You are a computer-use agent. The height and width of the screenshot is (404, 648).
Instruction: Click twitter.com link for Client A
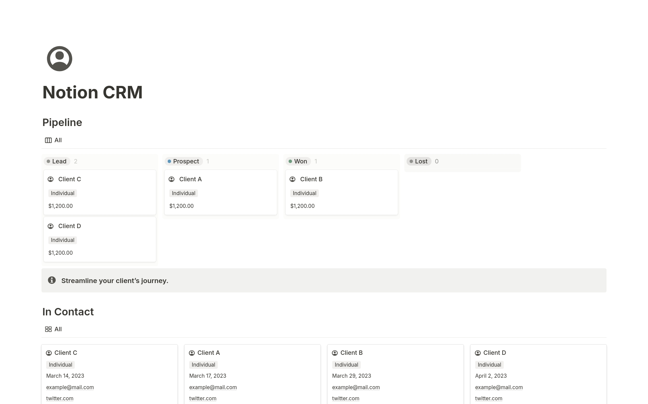click(x=202, y=398)
